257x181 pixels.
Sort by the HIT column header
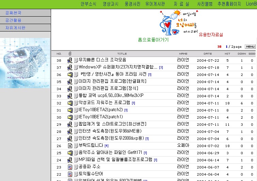pyautogui.click(x=227, y=54)
